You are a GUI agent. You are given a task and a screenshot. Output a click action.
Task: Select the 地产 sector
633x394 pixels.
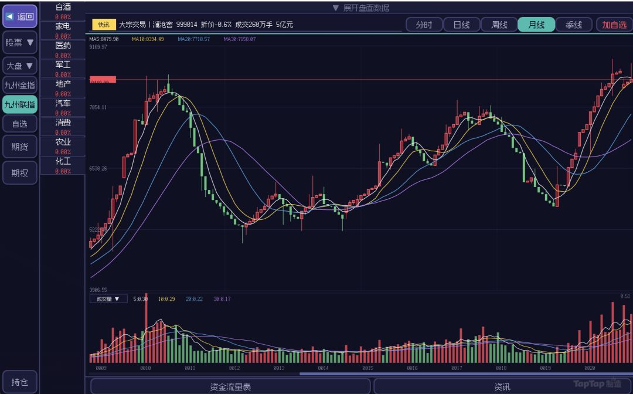(63, 88)
